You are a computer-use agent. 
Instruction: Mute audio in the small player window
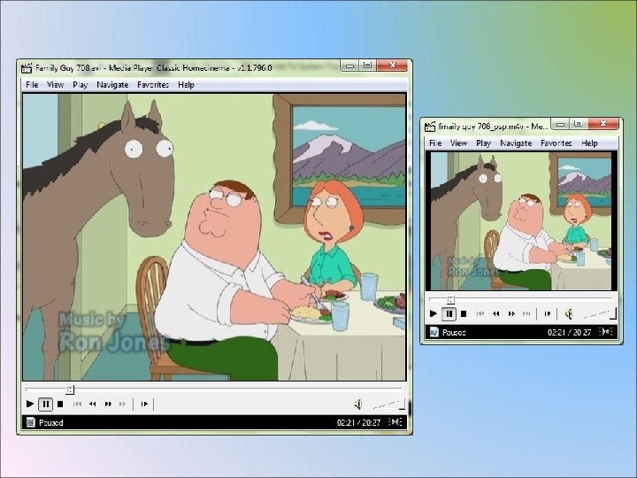[x=569, y=313]
